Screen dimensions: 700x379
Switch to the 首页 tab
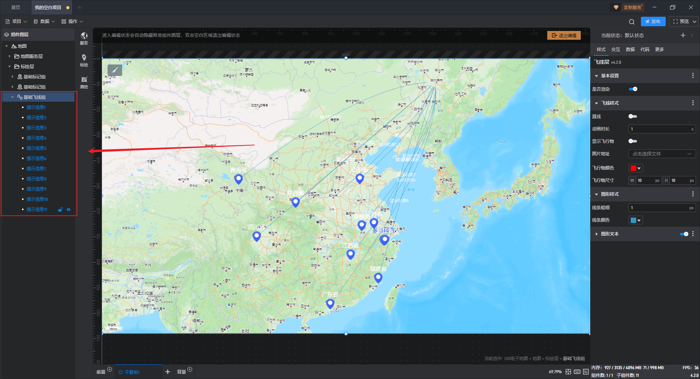[x=16, y=7]
